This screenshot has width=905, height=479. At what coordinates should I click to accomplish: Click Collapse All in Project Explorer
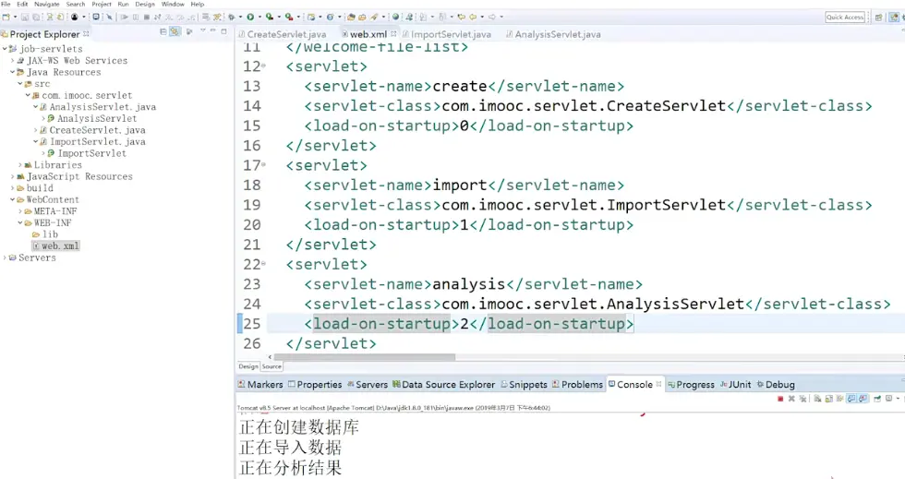click(x=164, y=33)
